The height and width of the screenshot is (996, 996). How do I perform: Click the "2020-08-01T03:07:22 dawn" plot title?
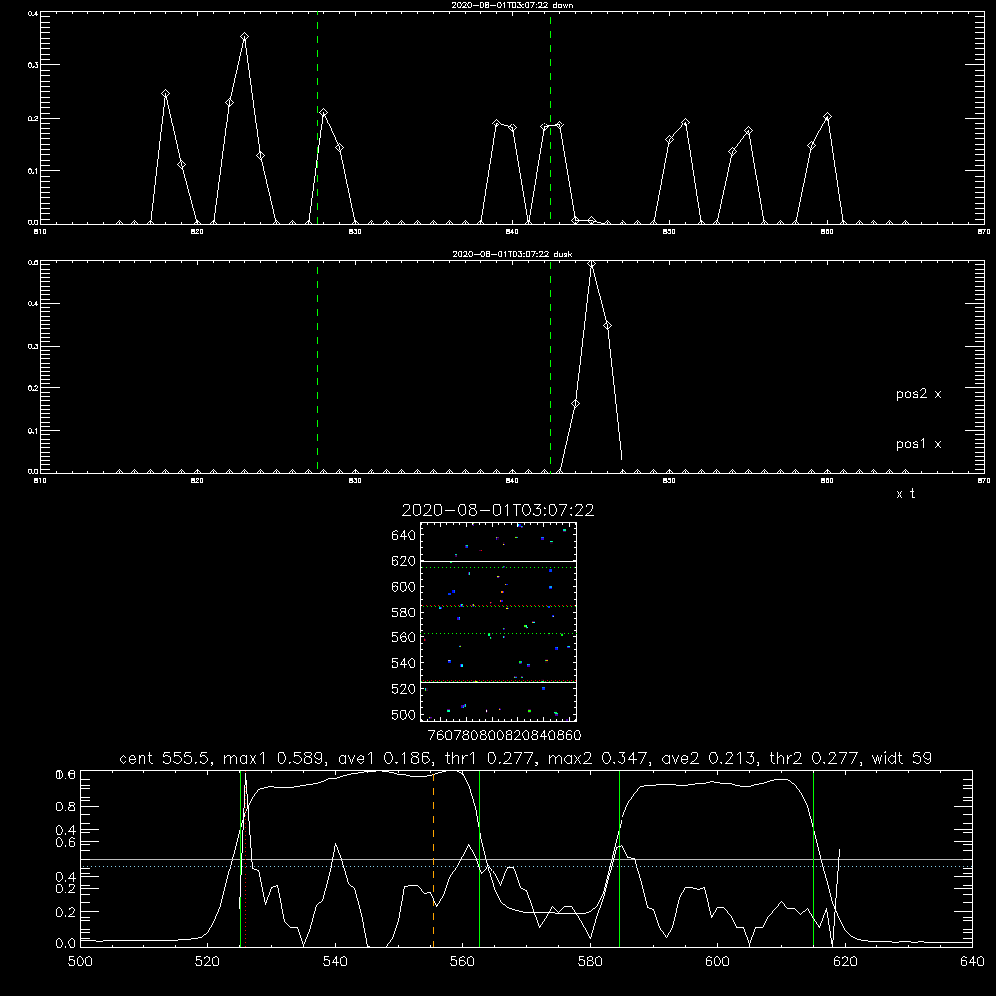[512, 5]
